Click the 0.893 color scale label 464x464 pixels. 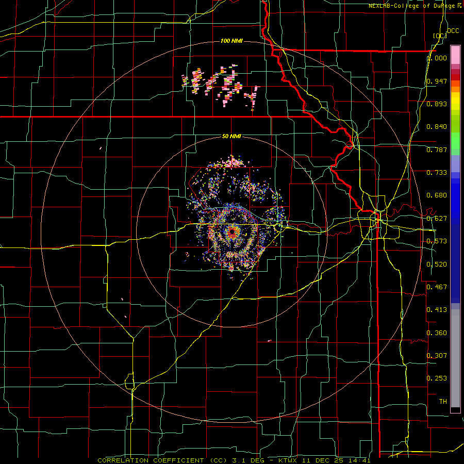[x=437, y=104]
